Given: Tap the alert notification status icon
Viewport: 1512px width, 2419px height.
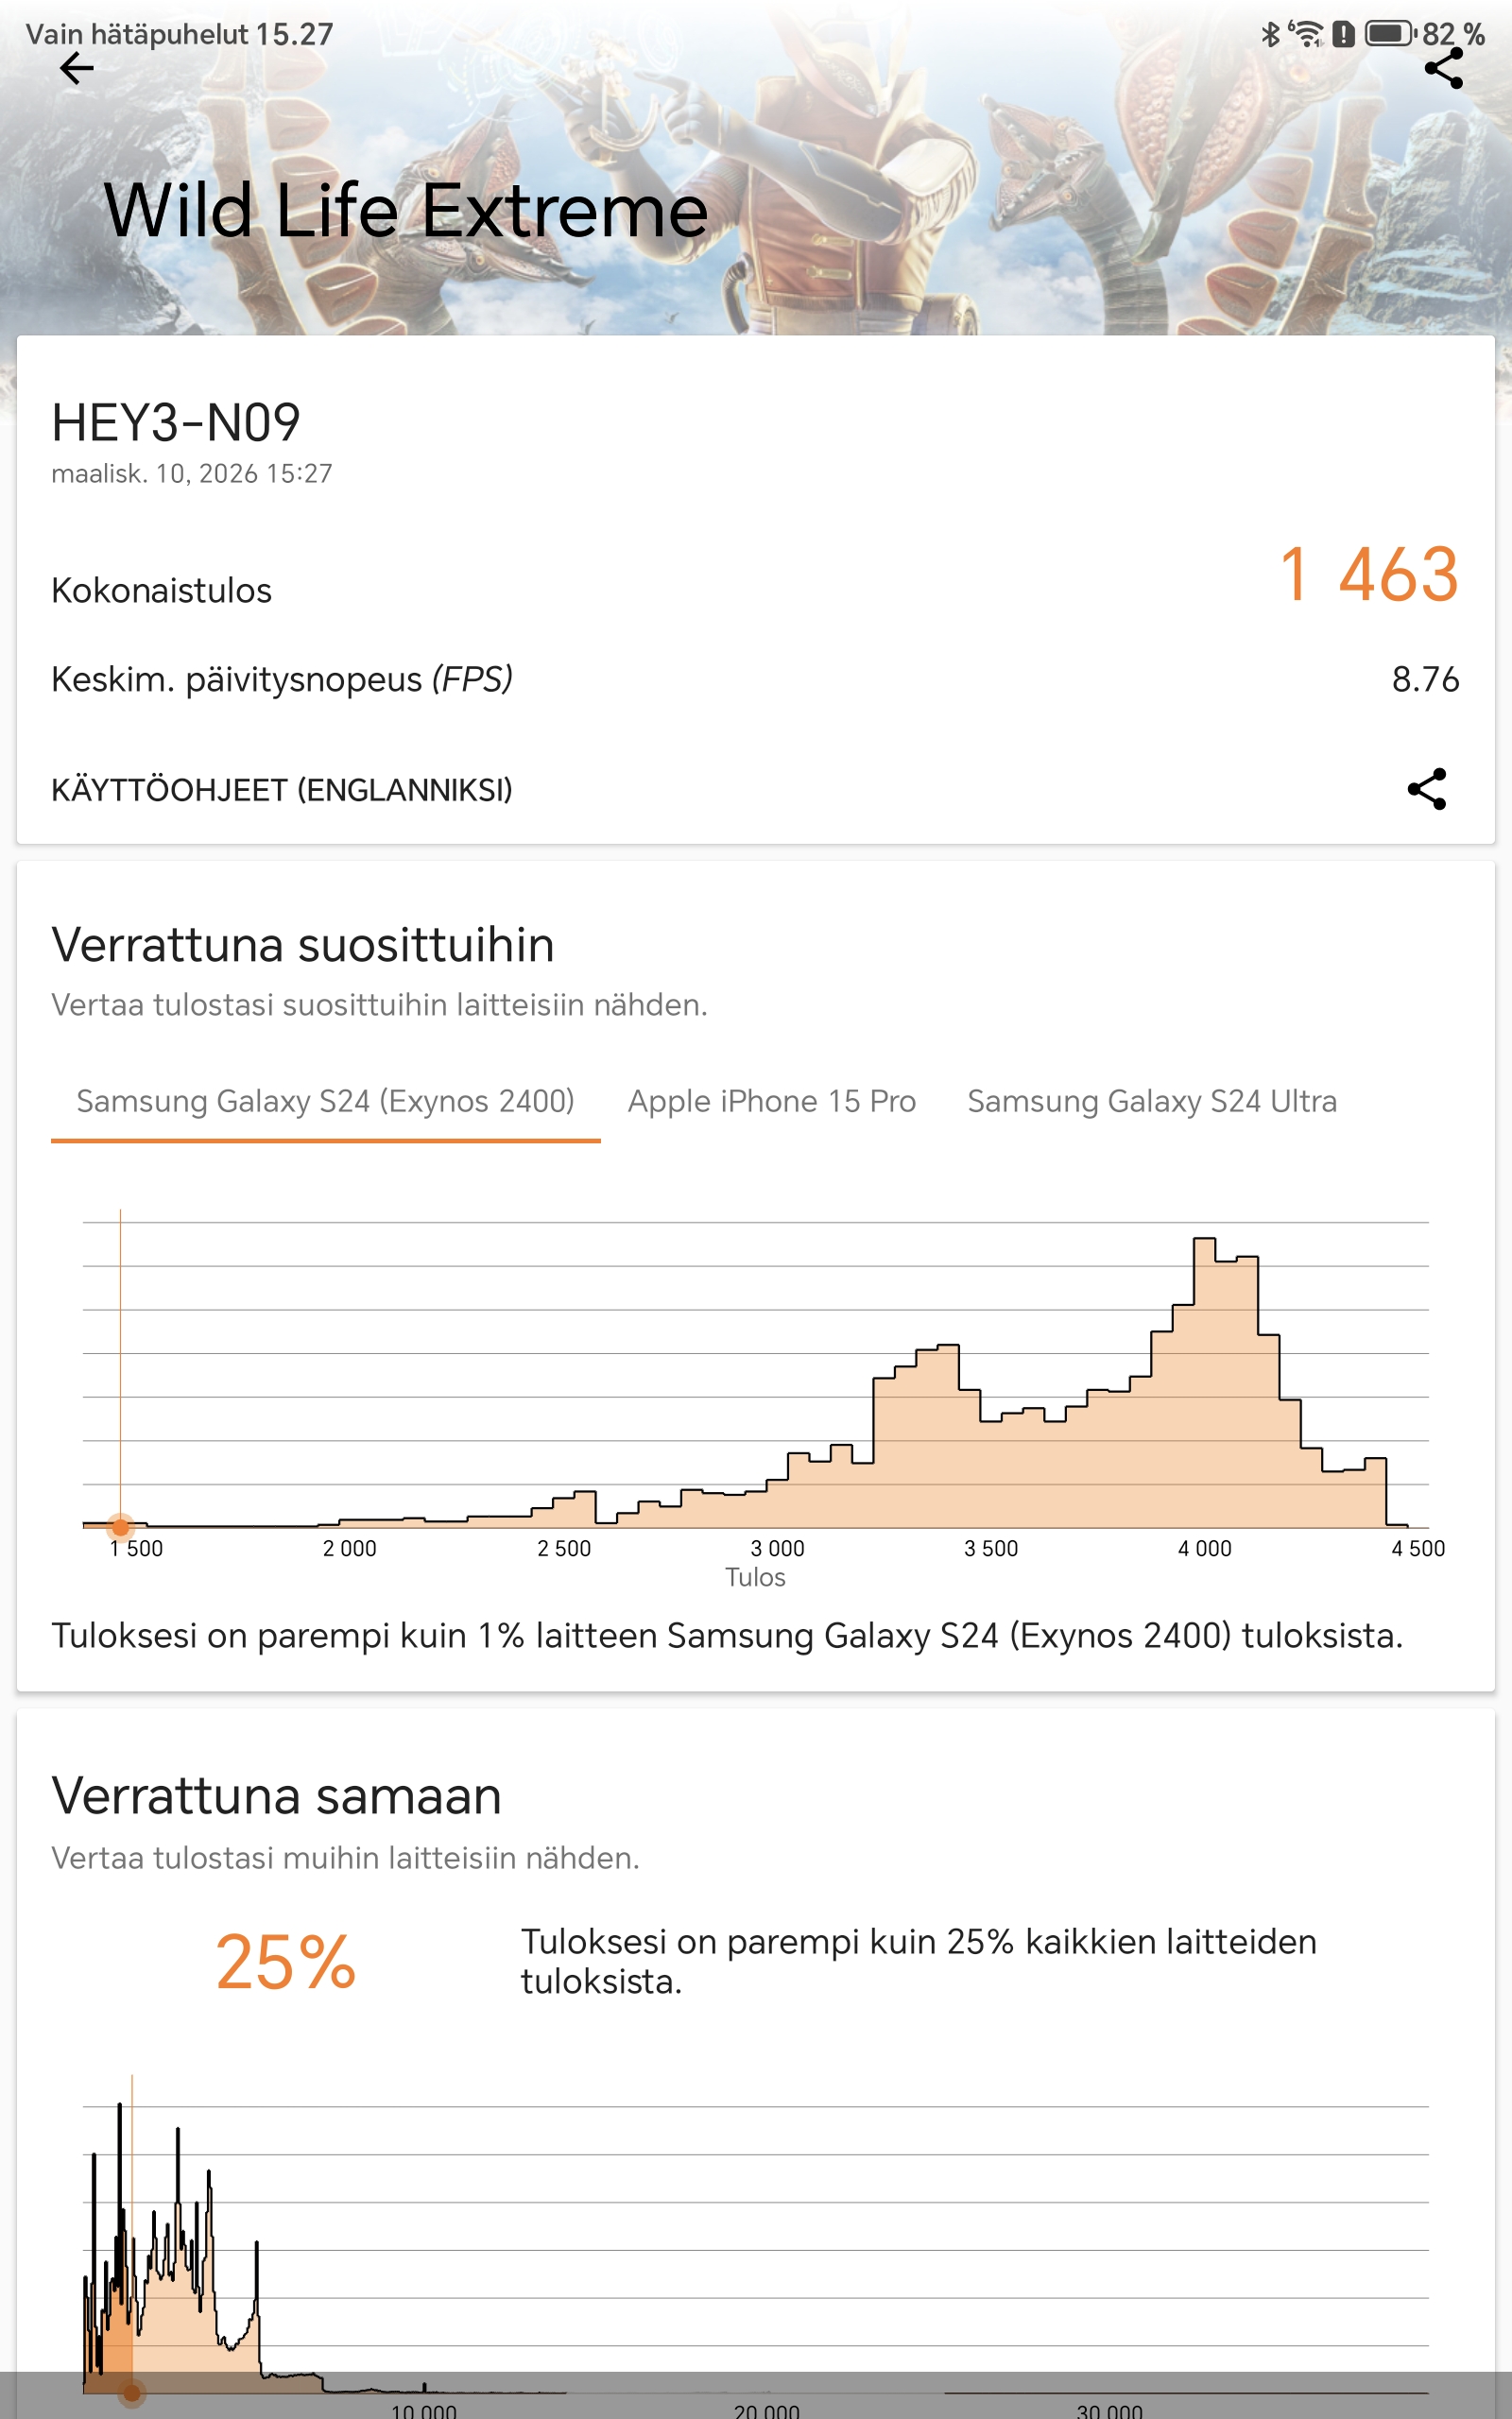Looking at the screenshot, I should click(1343, 35).
